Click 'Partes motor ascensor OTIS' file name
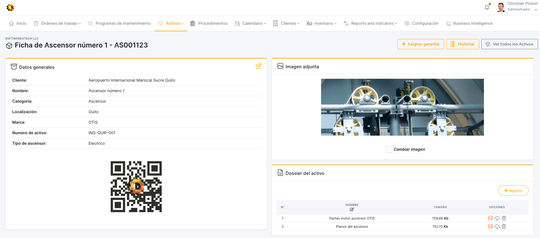The width and height of the screenshot is (540, 238). tap(352, 218)
